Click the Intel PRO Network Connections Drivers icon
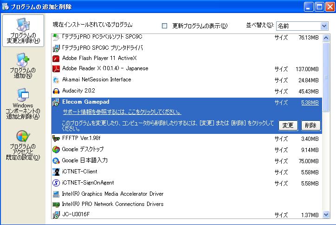Viewport: 336px width, 225px height. 56,205
